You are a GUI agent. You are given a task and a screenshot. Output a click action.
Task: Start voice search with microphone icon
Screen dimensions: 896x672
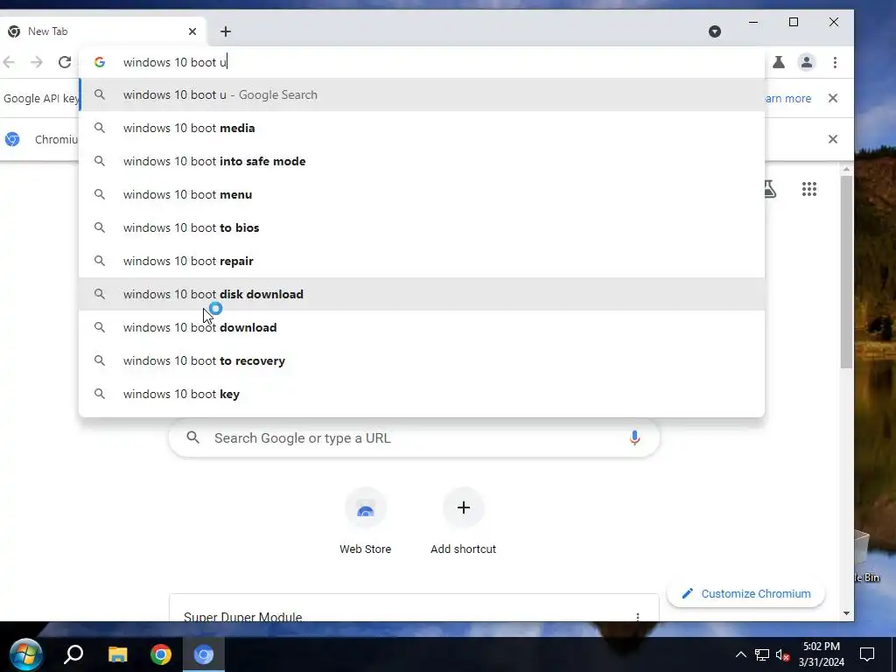[634, 438]
